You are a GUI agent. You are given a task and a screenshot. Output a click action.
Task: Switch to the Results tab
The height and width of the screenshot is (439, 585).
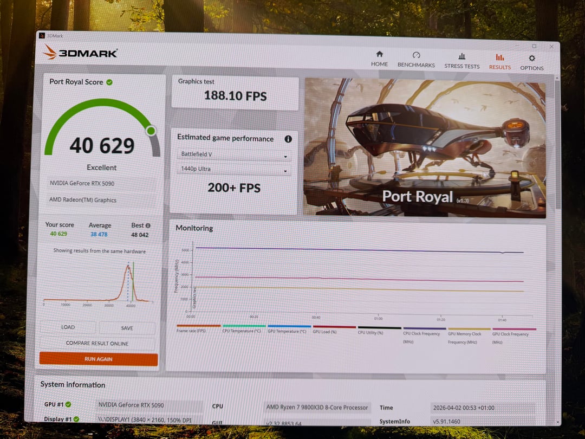tap(499, 61)
